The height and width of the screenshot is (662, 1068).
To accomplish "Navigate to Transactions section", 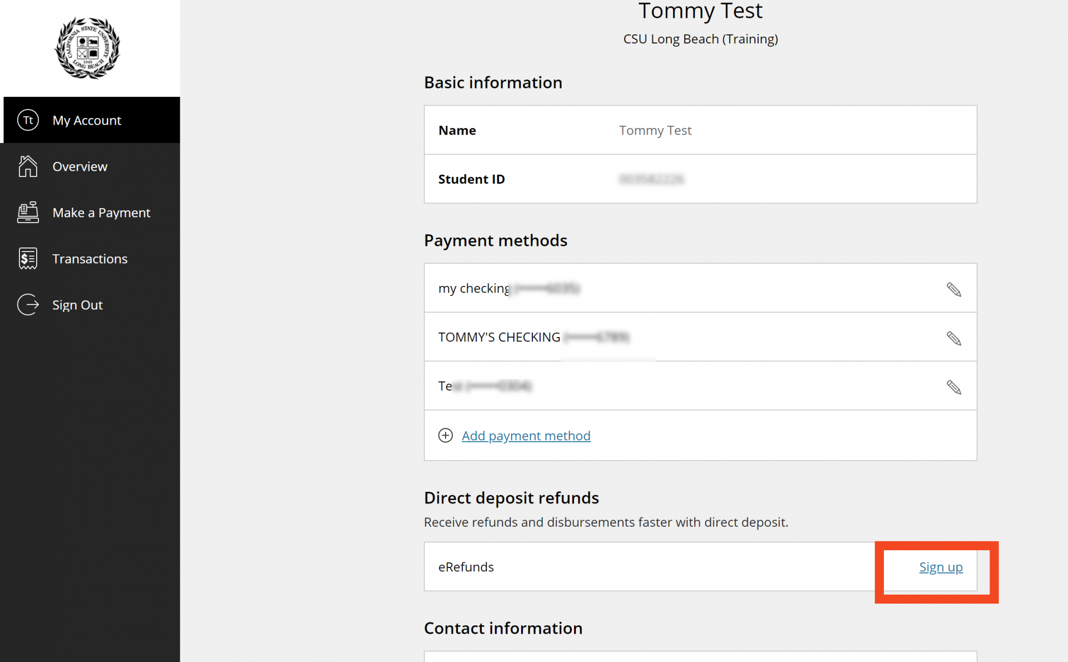I will click(x=90, y=259).
